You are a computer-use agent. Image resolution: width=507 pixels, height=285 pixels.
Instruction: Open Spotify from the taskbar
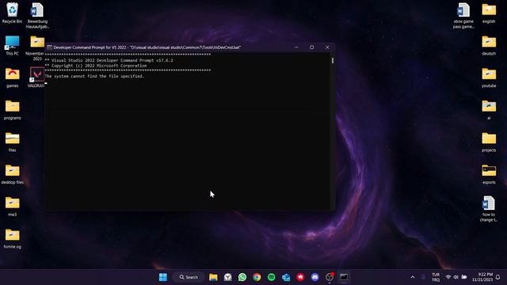271,277
